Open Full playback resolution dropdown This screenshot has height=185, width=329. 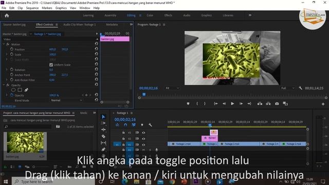point(288,88)
